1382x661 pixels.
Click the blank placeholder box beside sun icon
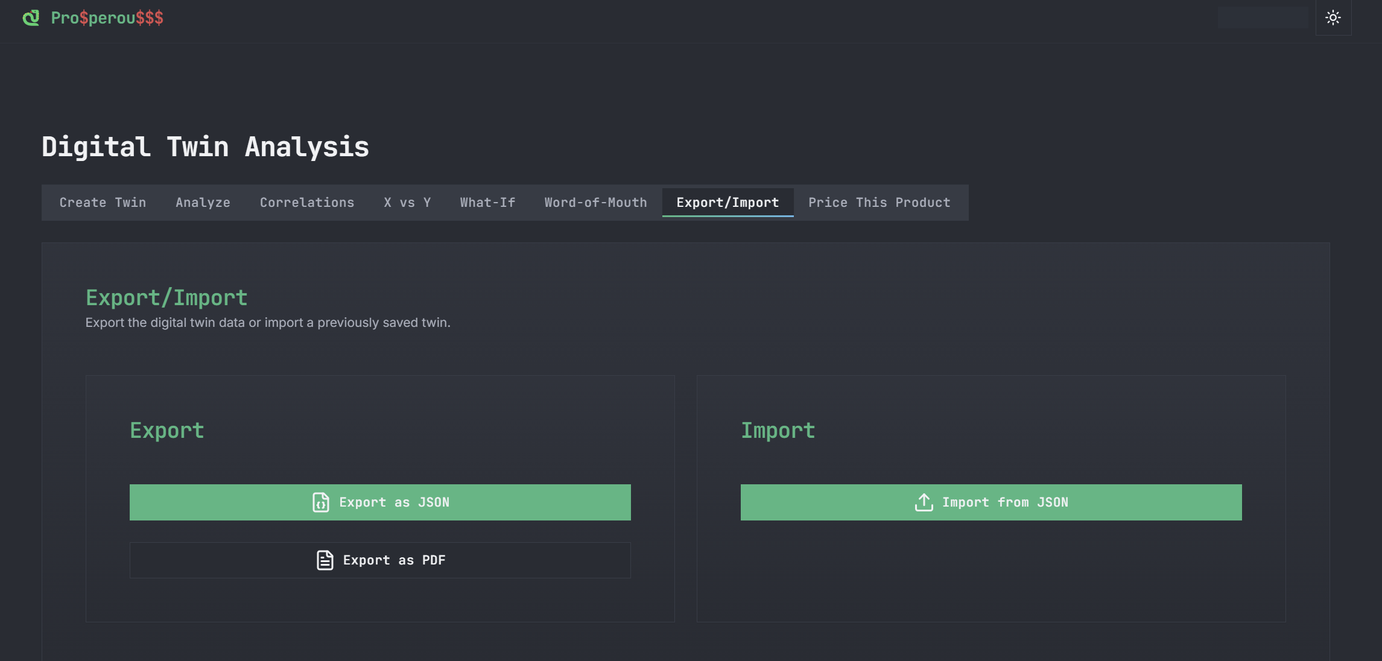tap(1263, 17)
